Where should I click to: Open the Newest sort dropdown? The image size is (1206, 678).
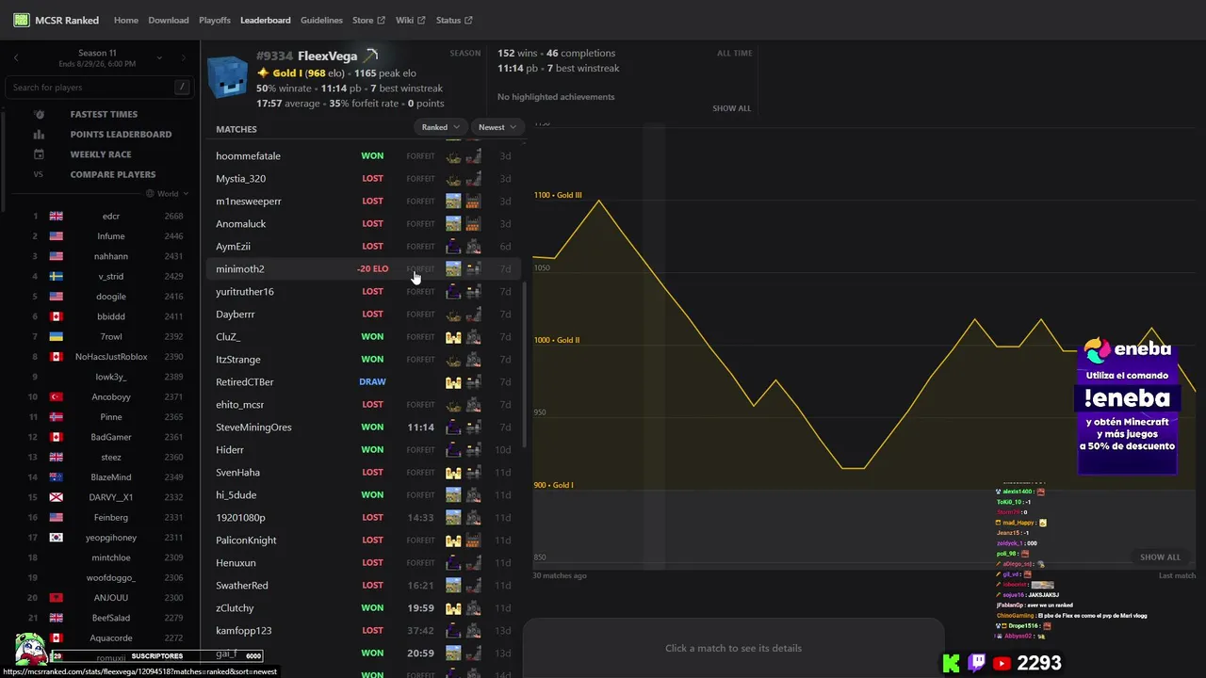coord(497,127)
